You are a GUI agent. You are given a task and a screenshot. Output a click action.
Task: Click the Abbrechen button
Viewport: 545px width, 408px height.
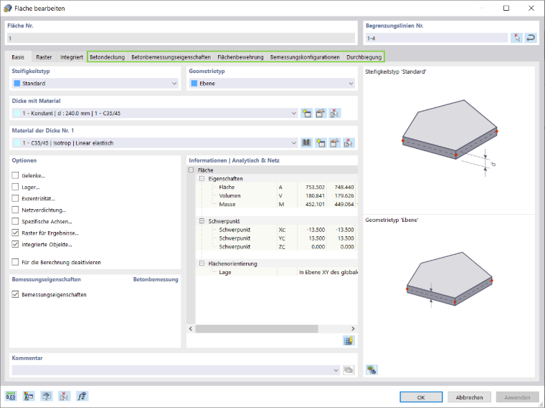(x=469, y=397)
